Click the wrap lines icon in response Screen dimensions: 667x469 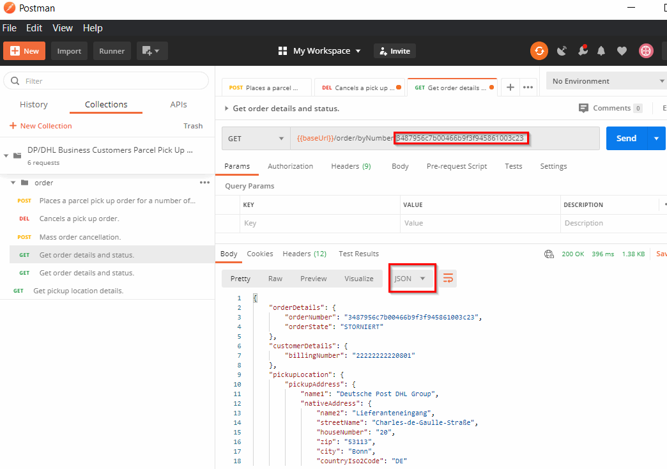click(x=448, y=279)
